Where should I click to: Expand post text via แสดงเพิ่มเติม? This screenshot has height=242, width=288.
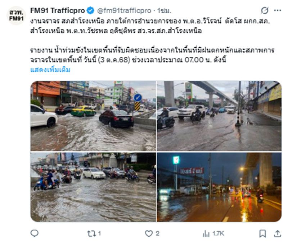pos(50,70)
